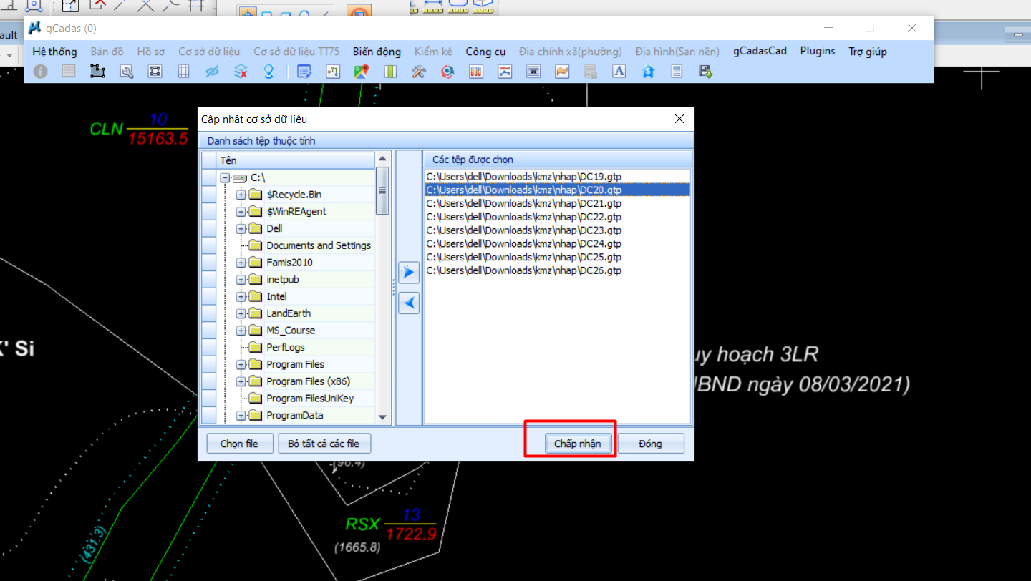Open the Công cụ menu
Screen dimensions: 1031x581
[x=485, y=52]
